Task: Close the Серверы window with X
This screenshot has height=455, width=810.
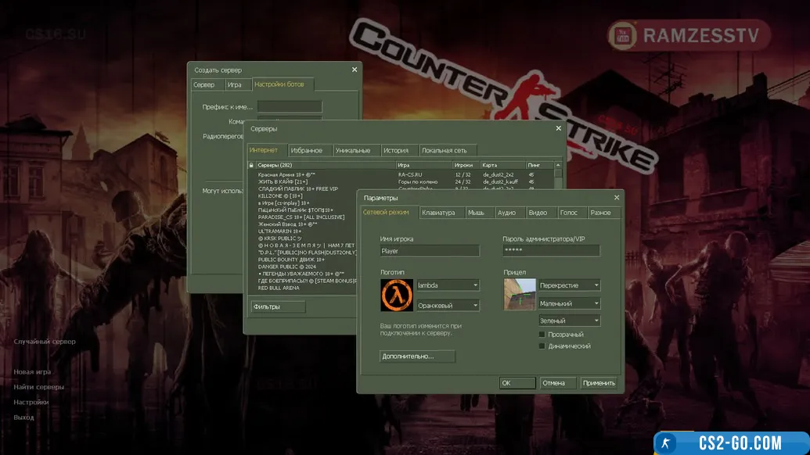Action: tap(558, 128)
